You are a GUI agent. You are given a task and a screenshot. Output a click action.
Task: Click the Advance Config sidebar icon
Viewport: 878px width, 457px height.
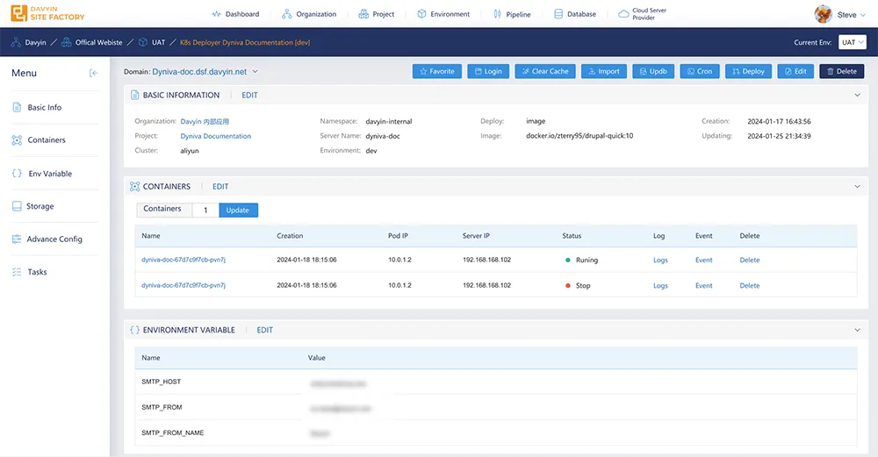click(17, 239)
